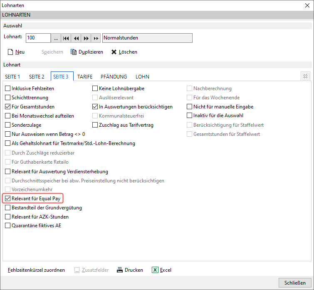Enable Relevant für AZK-Stunden

7,217
